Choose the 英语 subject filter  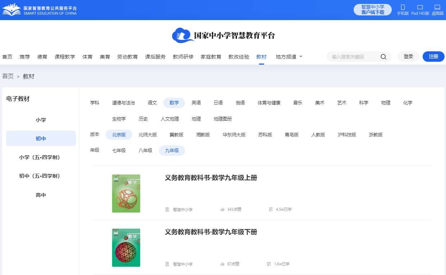(196, 103)
